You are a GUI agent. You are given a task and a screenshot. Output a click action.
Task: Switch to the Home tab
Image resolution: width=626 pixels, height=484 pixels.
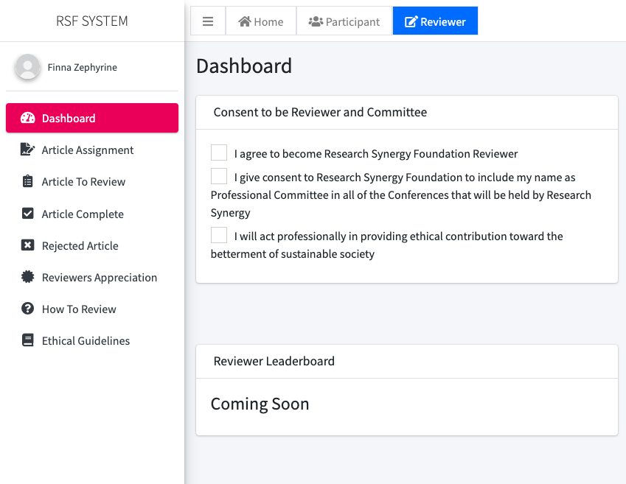(x=261, y=21)
